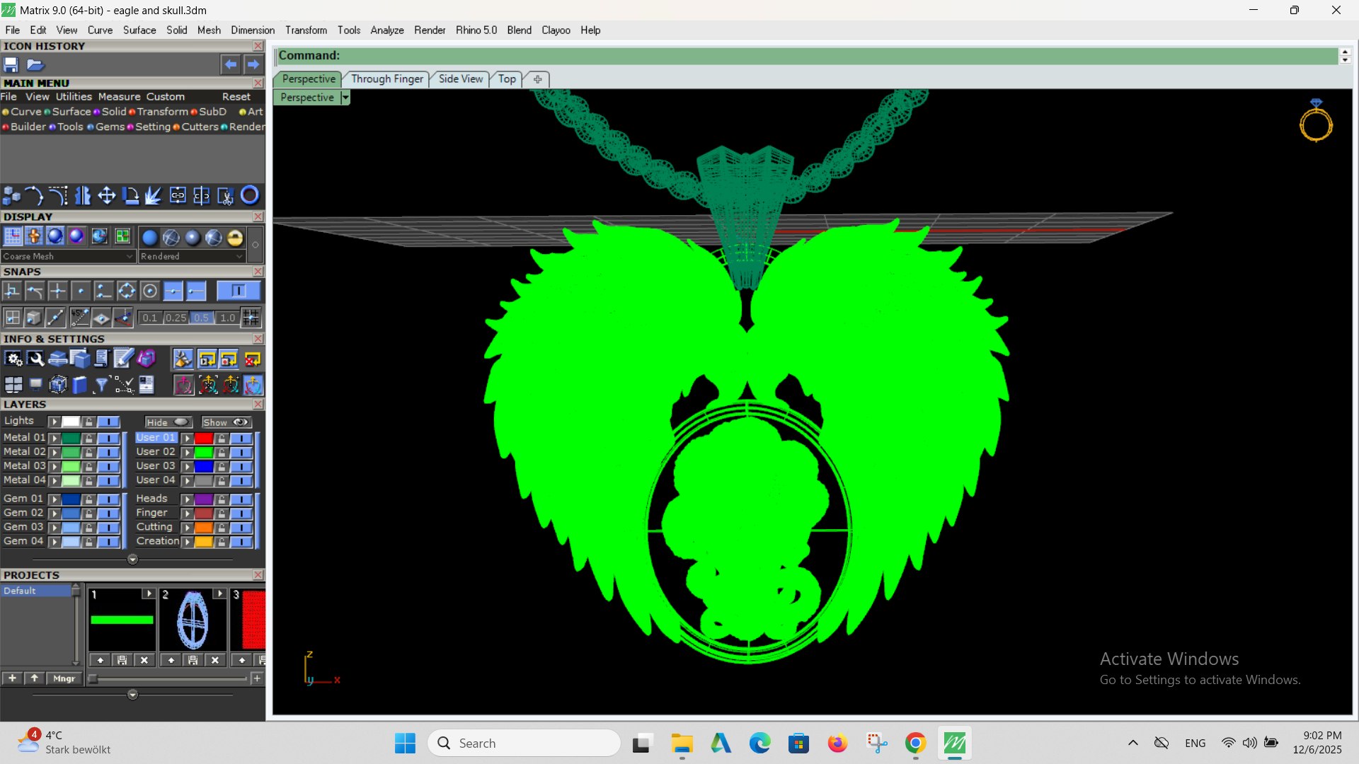Open the Curve menu in the menu bar

click(100, 30)
